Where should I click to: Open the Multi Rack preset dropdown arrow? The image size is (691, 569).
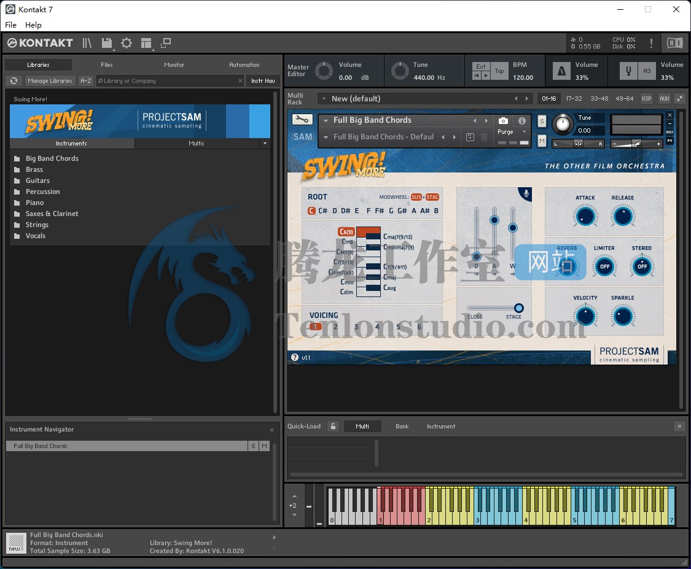click(324, 99)
